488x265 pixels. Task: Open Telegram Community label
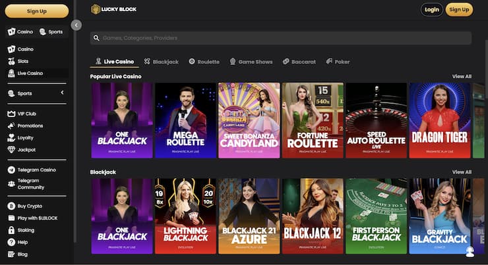click(31, 183)
